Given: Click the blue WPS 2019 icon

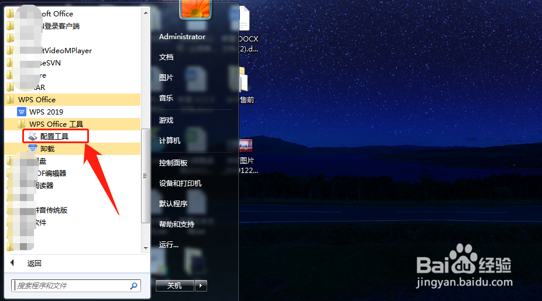Looking at the screenshot, I should click(x=22, y=112).
